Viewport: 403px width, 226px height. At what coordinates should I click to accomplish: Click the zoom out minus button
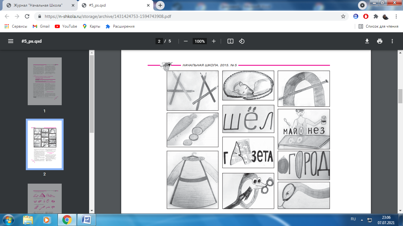click(x=186, y=41)
